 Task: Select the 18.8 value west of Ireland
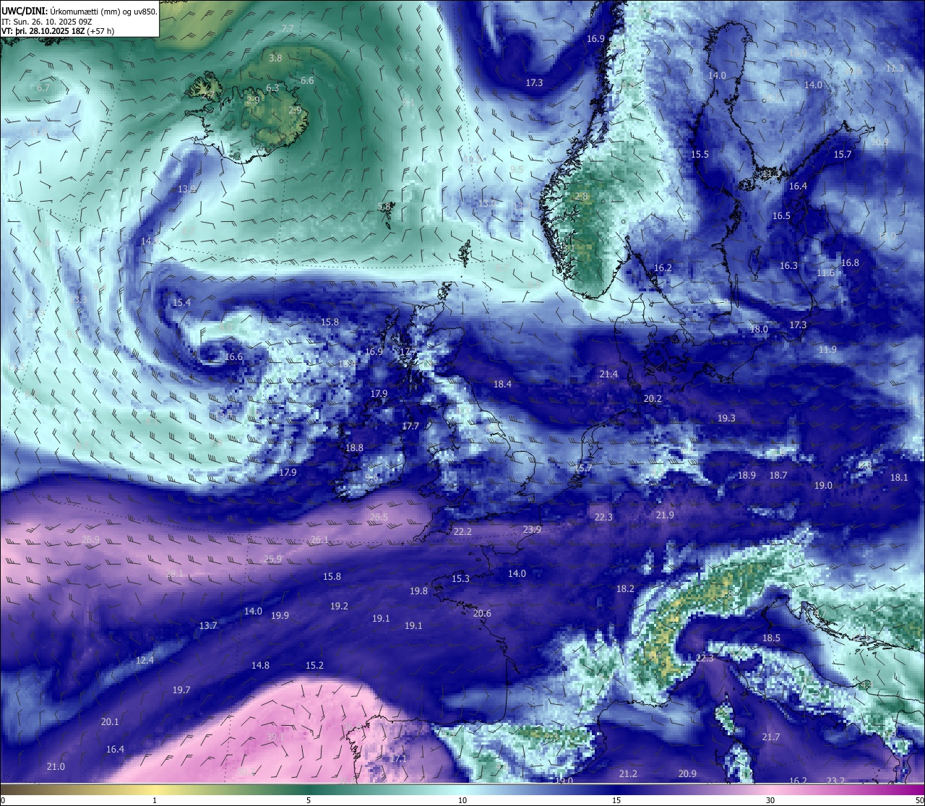354,447
